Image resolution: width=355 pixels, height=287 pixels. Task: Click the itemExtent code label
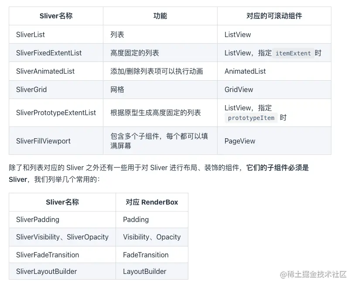[x=293, y=53]
